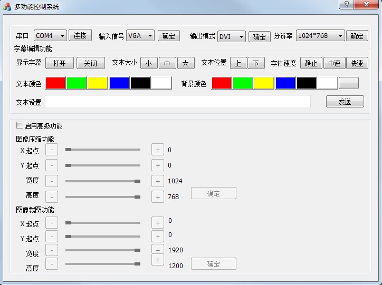Click the 文本设置 text input field
The image size is (382, 285).
pos(177,102)
